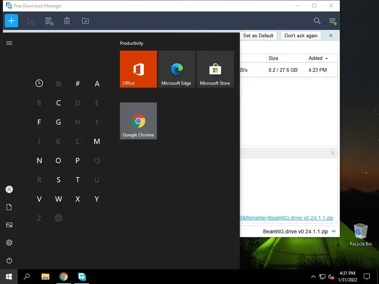Start all downloads in Free Download Manager

coord(31,21)
